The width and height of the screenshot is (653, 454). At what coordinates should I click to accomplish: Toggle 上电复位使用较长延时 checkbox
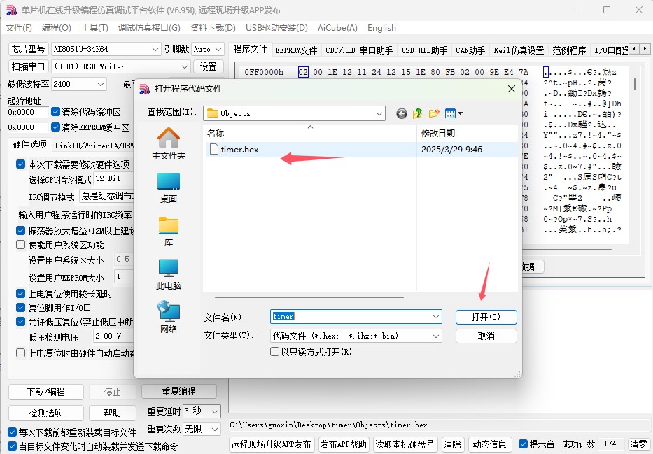coord(21,294)
